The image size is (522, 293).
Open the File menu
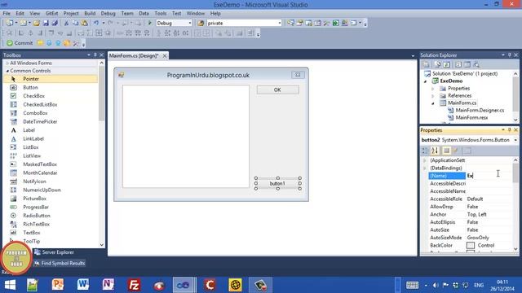pos(7,13)
